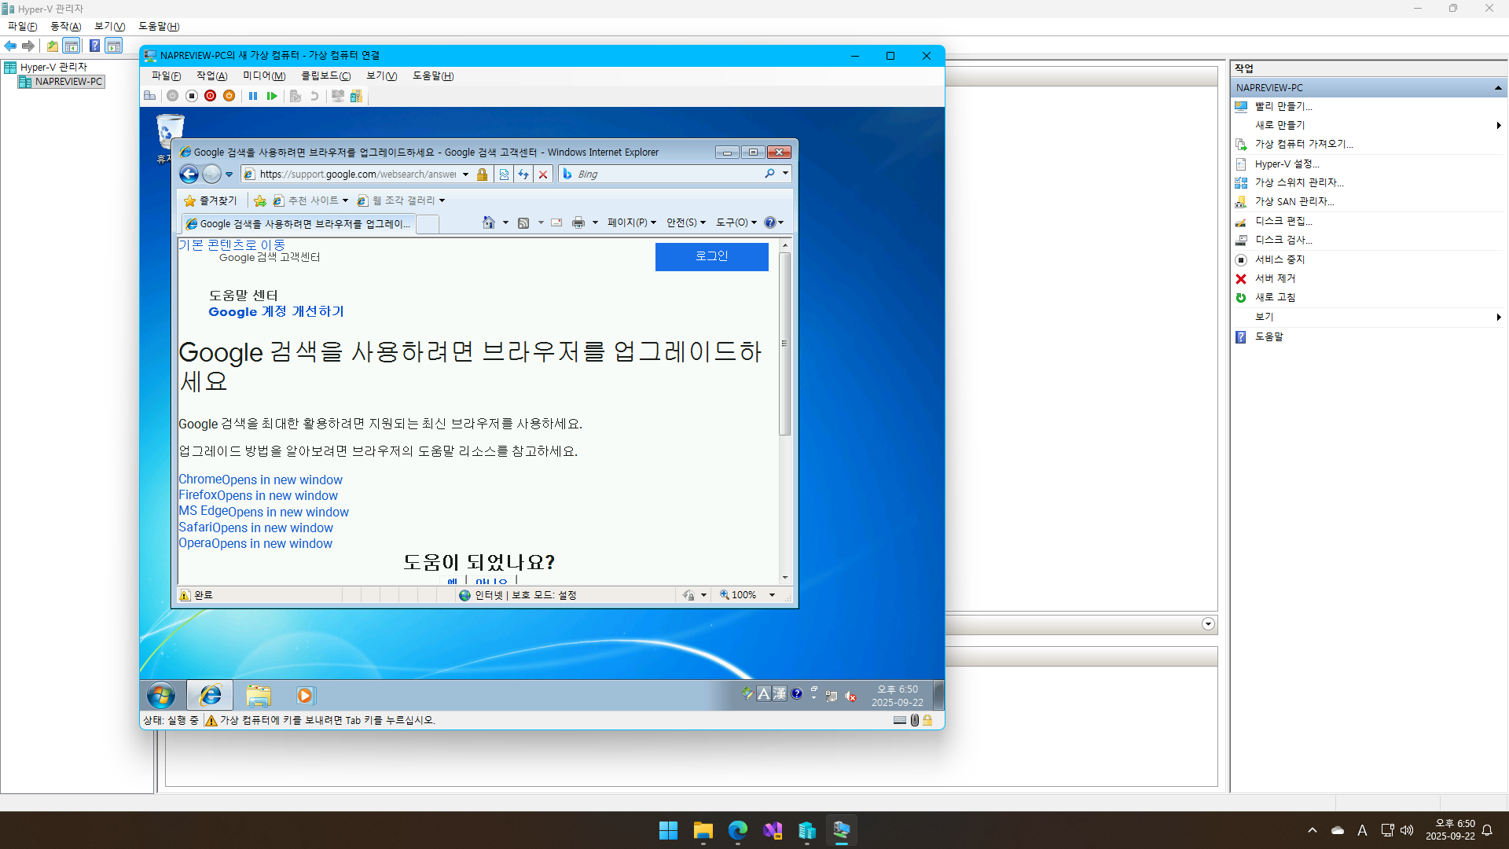
Task: Save VM state with the orange icon
Action: pyautogui.click(x=229, y=96)
